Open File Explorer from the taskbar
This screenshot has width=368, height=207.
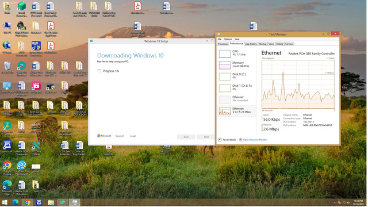(x=51, y=202)
